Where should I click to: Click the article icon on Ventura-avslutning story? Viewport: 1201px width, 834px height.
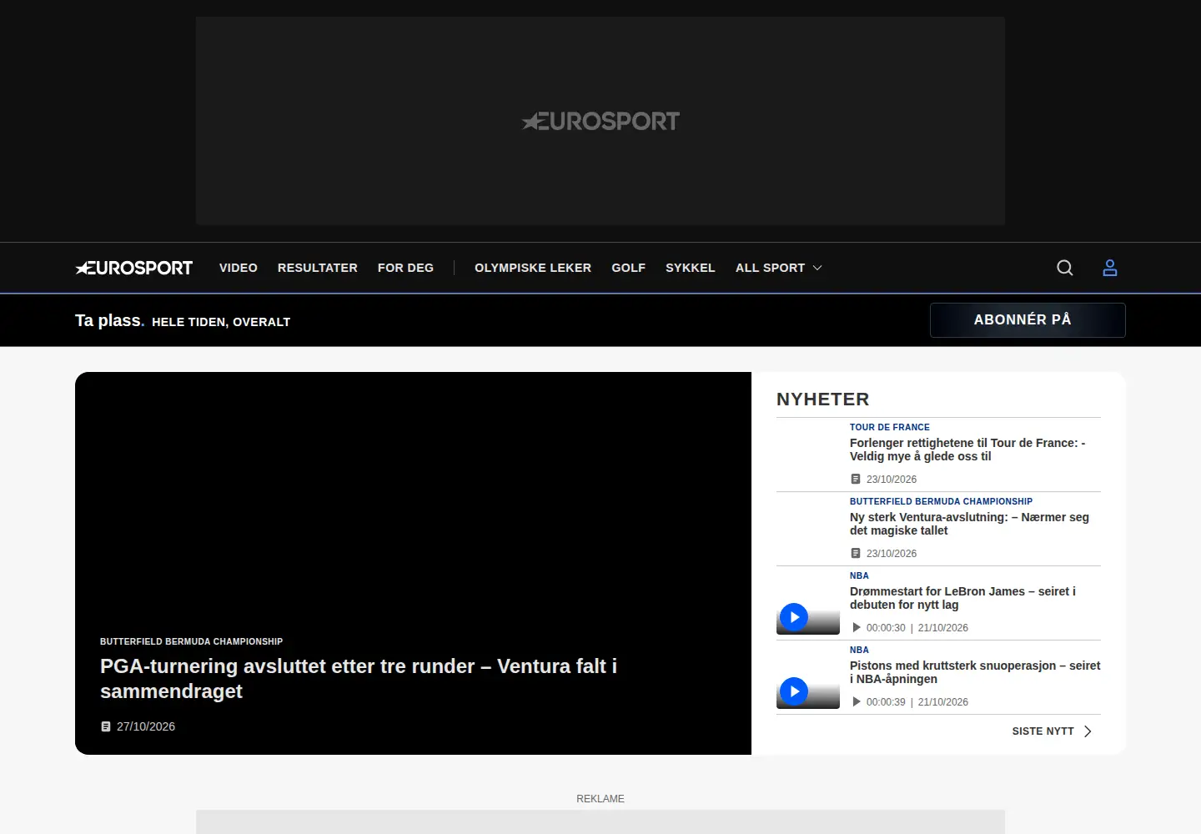tap(856, 554)
